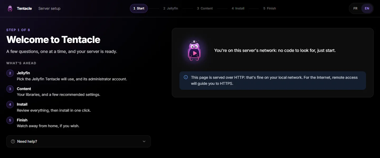This screenshot has height=158, width=380.
Task: Open the 4 Install step in header
Action: [238, 8]
